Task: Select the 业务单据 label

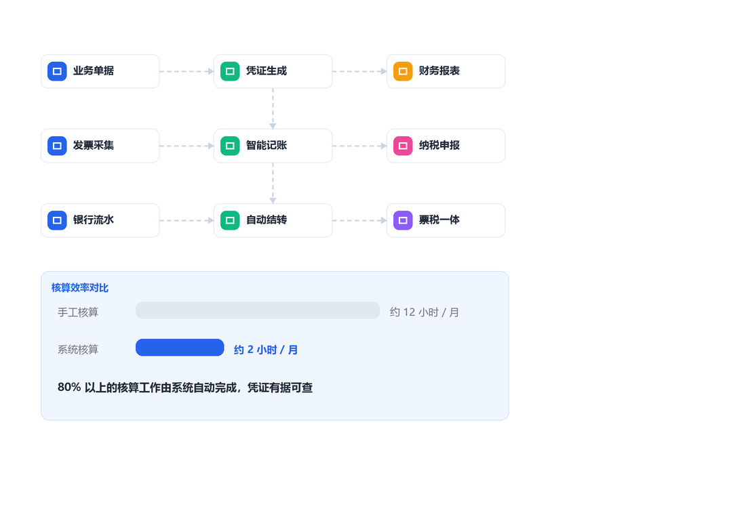Action: click(x=94, y=71)
